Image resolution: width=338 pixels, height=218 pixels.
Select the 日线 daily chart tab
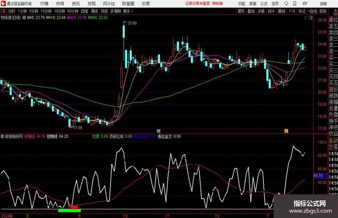coord(84,11)
